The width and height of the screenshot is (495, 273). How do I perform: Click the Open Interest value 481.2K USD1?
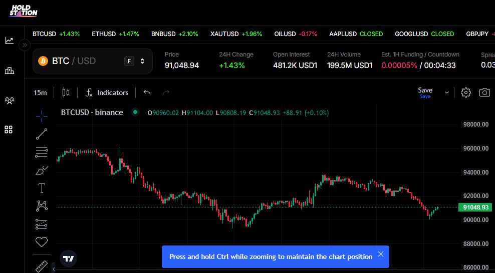(x=295, y=65)
